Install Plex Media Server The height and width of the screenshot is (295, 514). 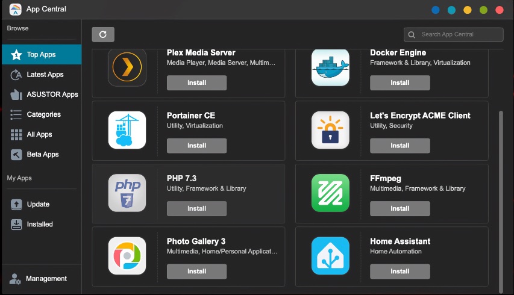click(x=196, y=83)
